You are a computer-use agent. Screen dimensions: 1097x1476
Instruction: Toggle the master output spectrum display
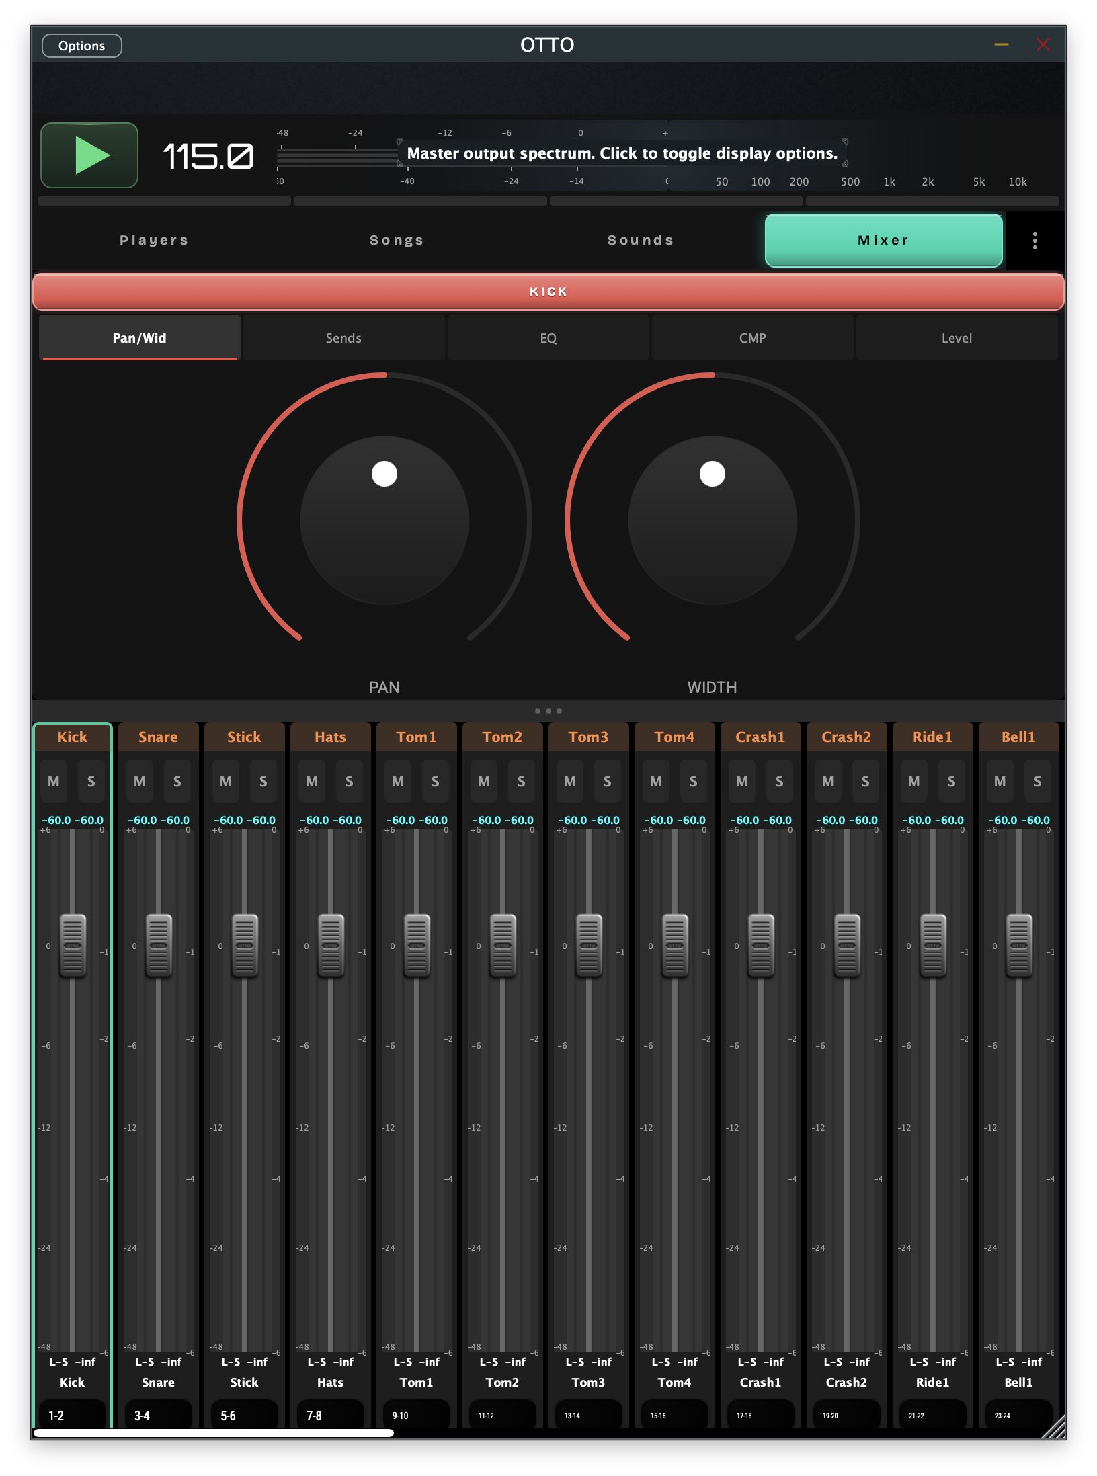pyautogui.click(x=864, y=155)
